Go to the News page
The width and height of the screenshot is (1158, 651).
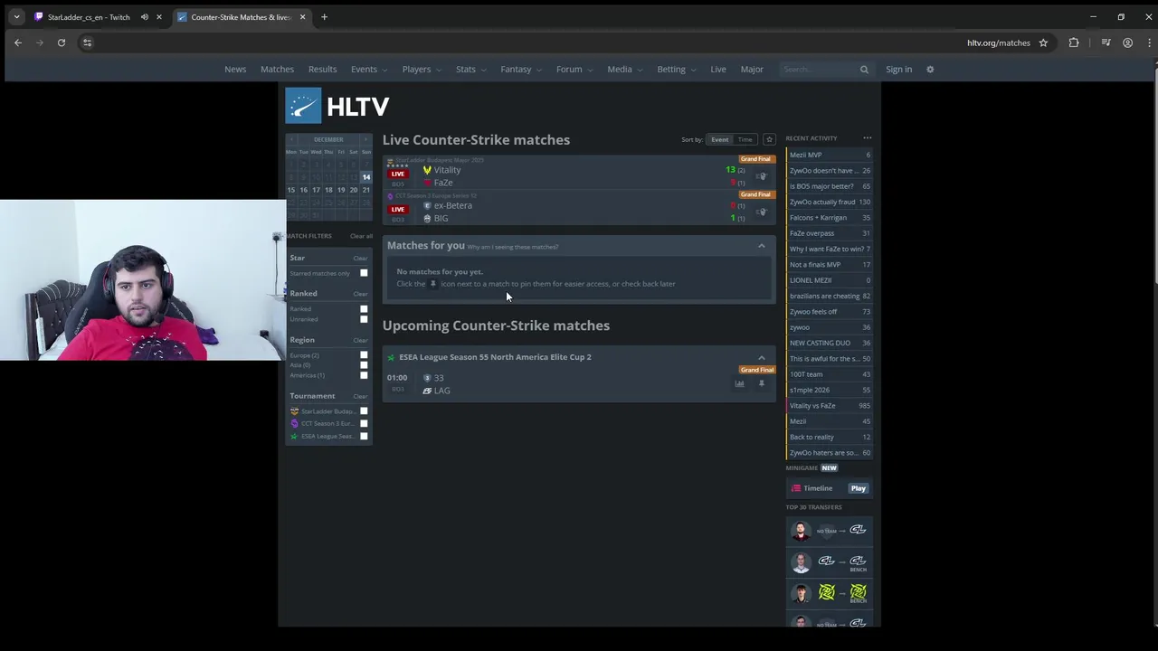pos(235,70)
